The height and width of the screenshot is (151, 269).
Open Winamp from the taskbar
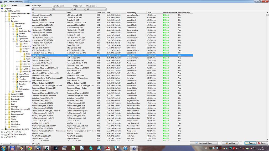point(21,148)
